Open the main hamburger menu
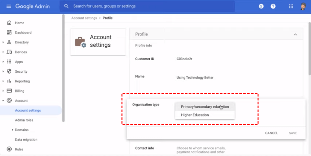This screenshot has height=156, width=311. pos(9,6)
